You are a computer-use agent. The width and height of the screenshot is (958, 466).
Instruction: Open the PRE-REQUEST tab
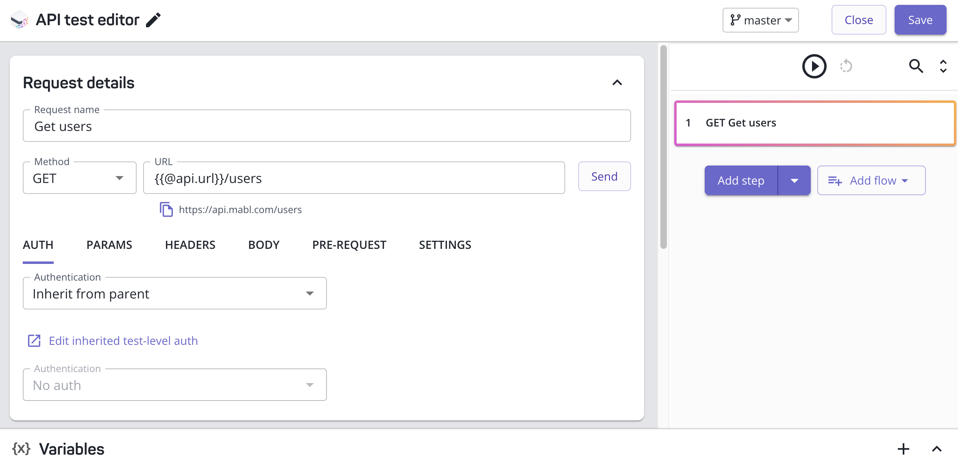point(349,244)
